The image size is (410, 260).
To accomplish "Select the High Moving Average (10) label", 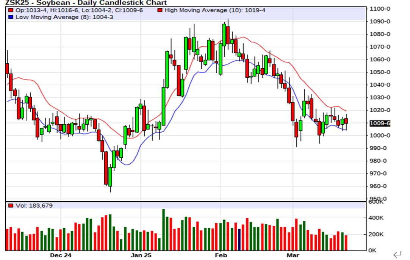I will pyautogui.click(x=215, y=10).
